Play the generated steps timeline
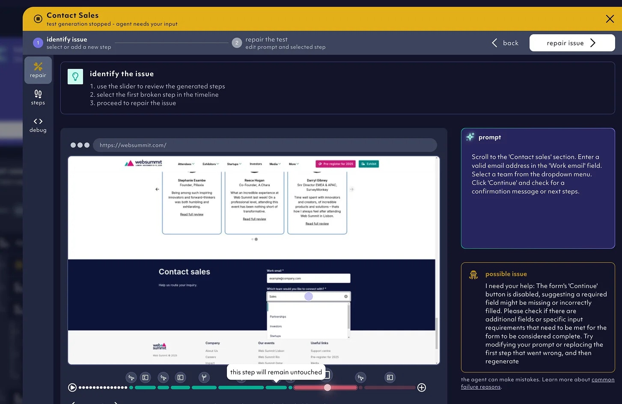The height and width of the screenshot is (404, 622). pyautogui.click(x=72, y=388)
